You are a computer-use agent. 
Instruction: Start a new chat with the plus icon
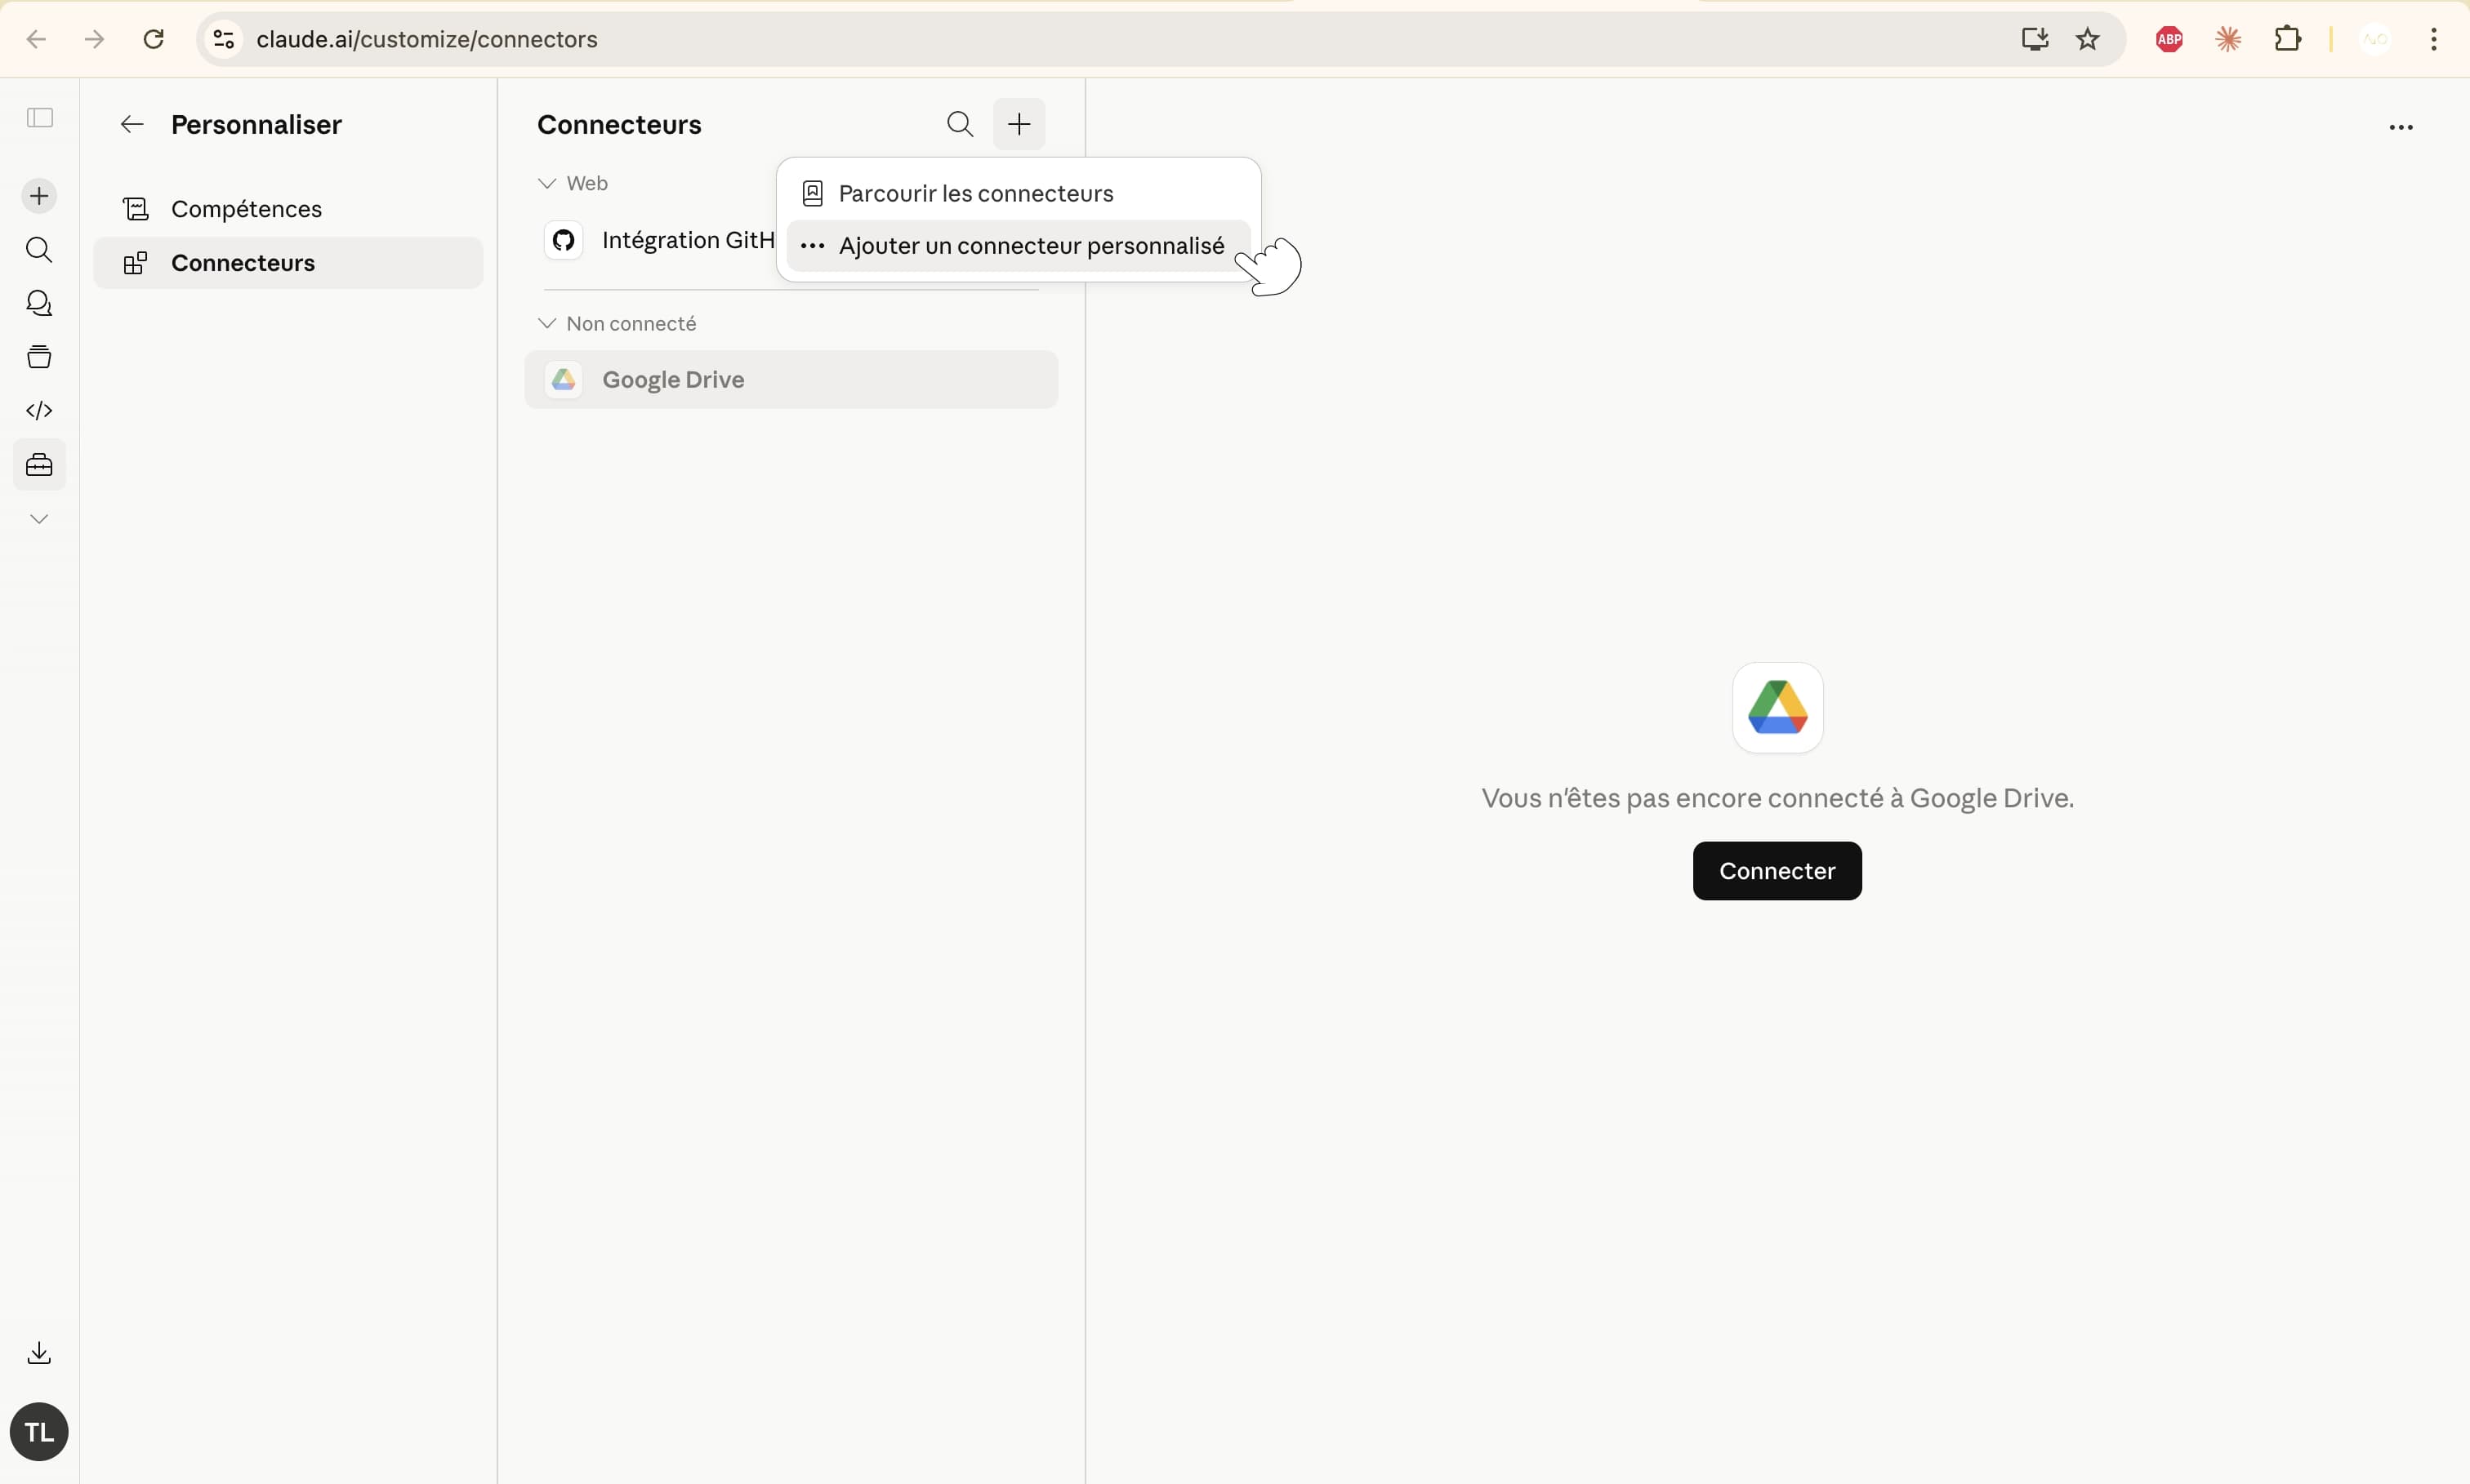39,196
